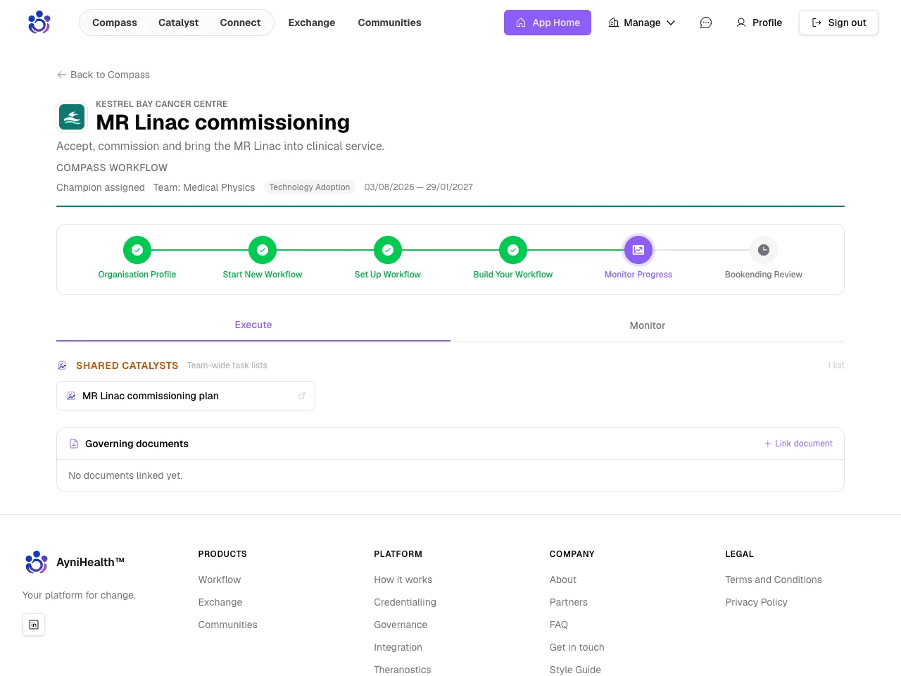901x676 pixels.
Task: Open external link icon on commissioning plan
Action: (x=302, y=396)
